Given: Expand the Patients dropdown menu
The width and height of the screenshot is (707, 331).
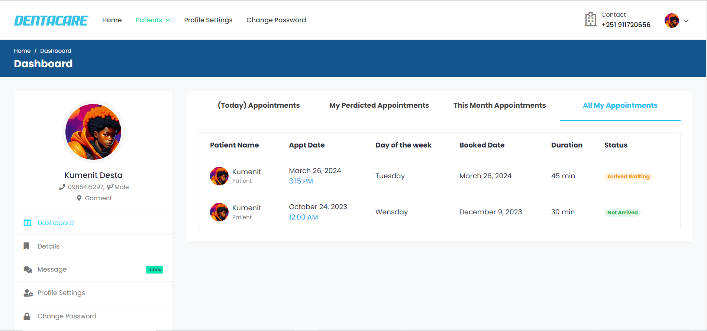Looking at the screenshot, I should (x=153, y=20).
